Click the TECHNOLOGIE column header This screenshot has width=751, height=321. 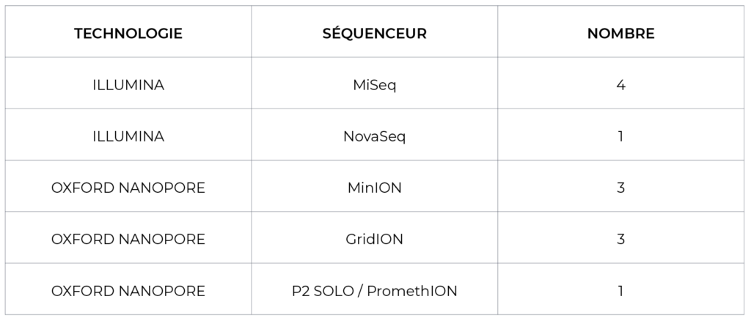(x=128, y=34)
